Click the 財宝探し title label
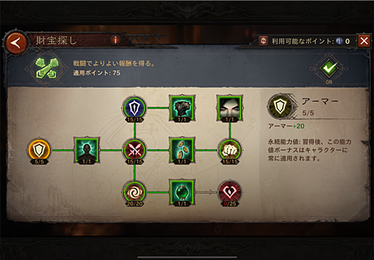Image resolution: width=374 pixels, height=260 pixels. 57,41
